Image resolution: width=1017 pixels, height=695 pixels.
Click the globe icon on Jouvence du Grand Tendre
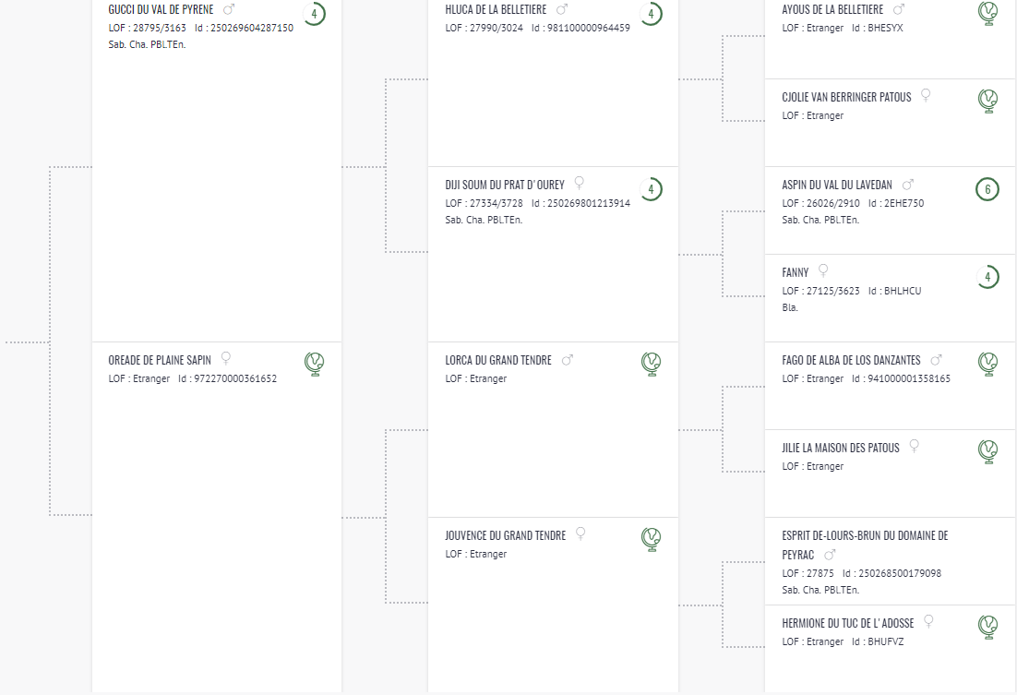(x=651, y=539)
